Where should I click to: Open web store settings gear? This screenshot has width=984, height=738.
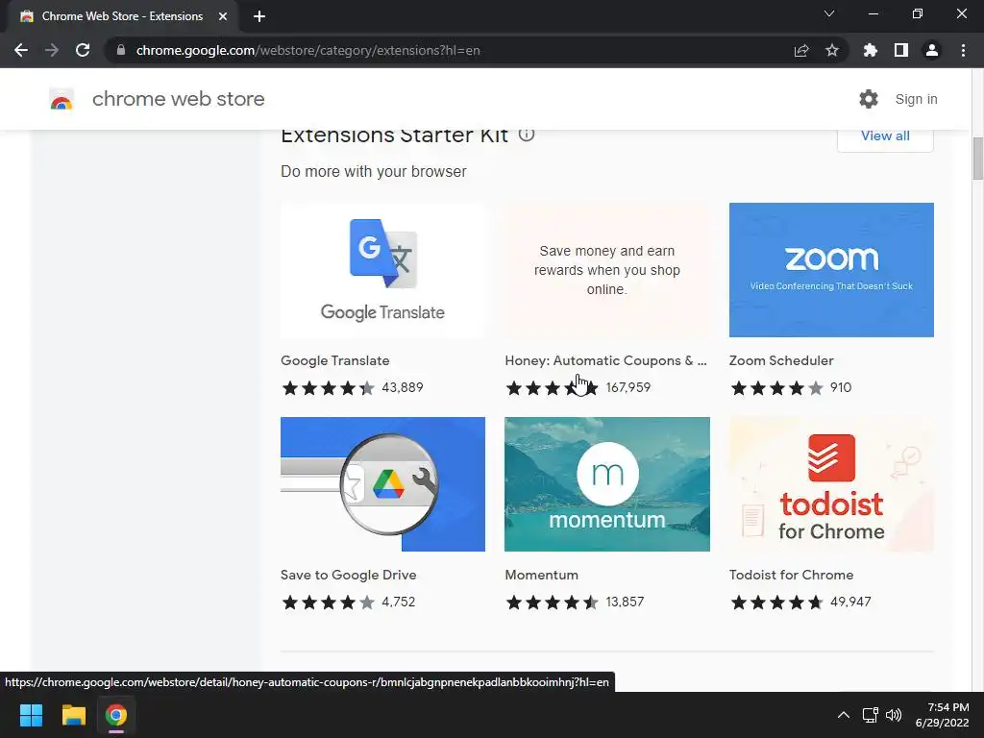869,99
